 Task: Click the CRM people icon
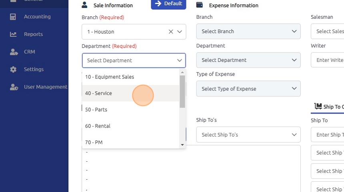(14, 52)
